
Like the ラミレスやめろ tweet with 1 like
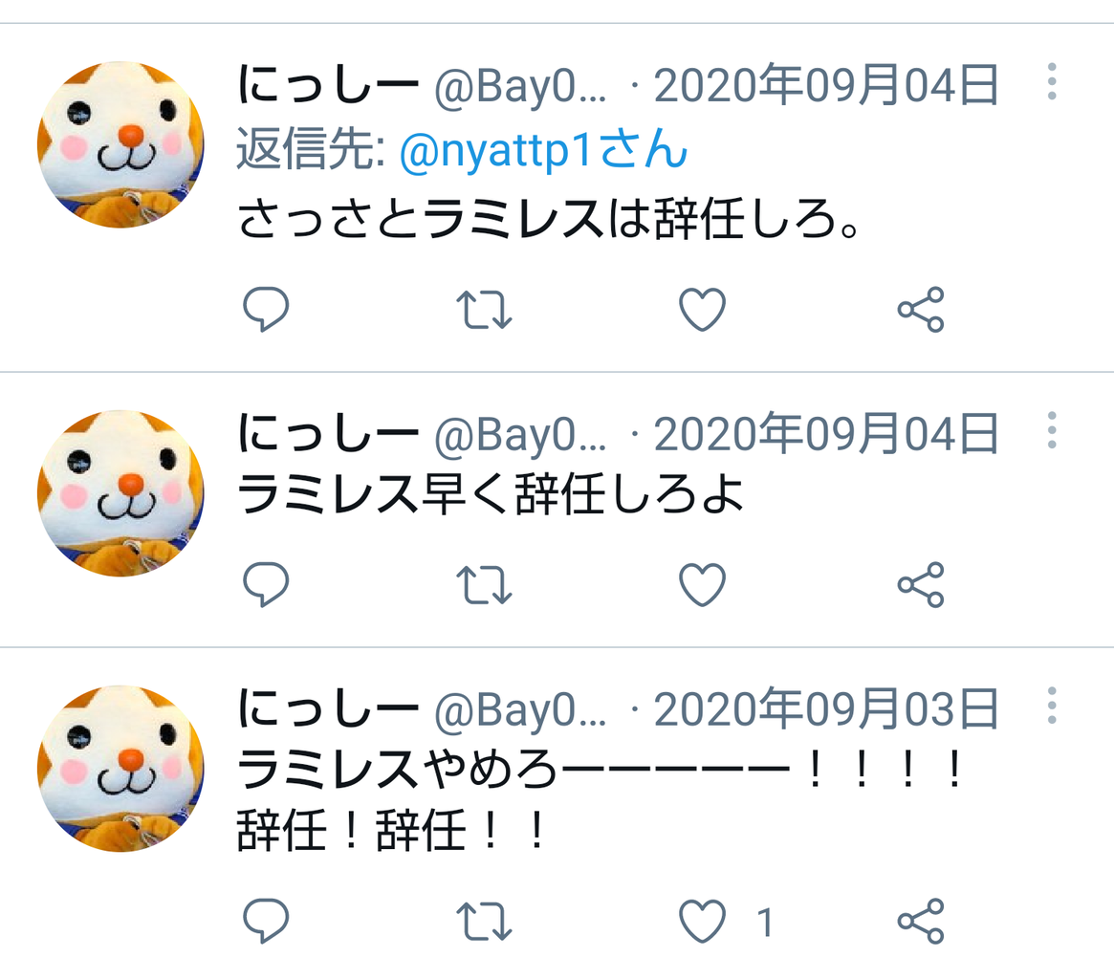(703, 921)
